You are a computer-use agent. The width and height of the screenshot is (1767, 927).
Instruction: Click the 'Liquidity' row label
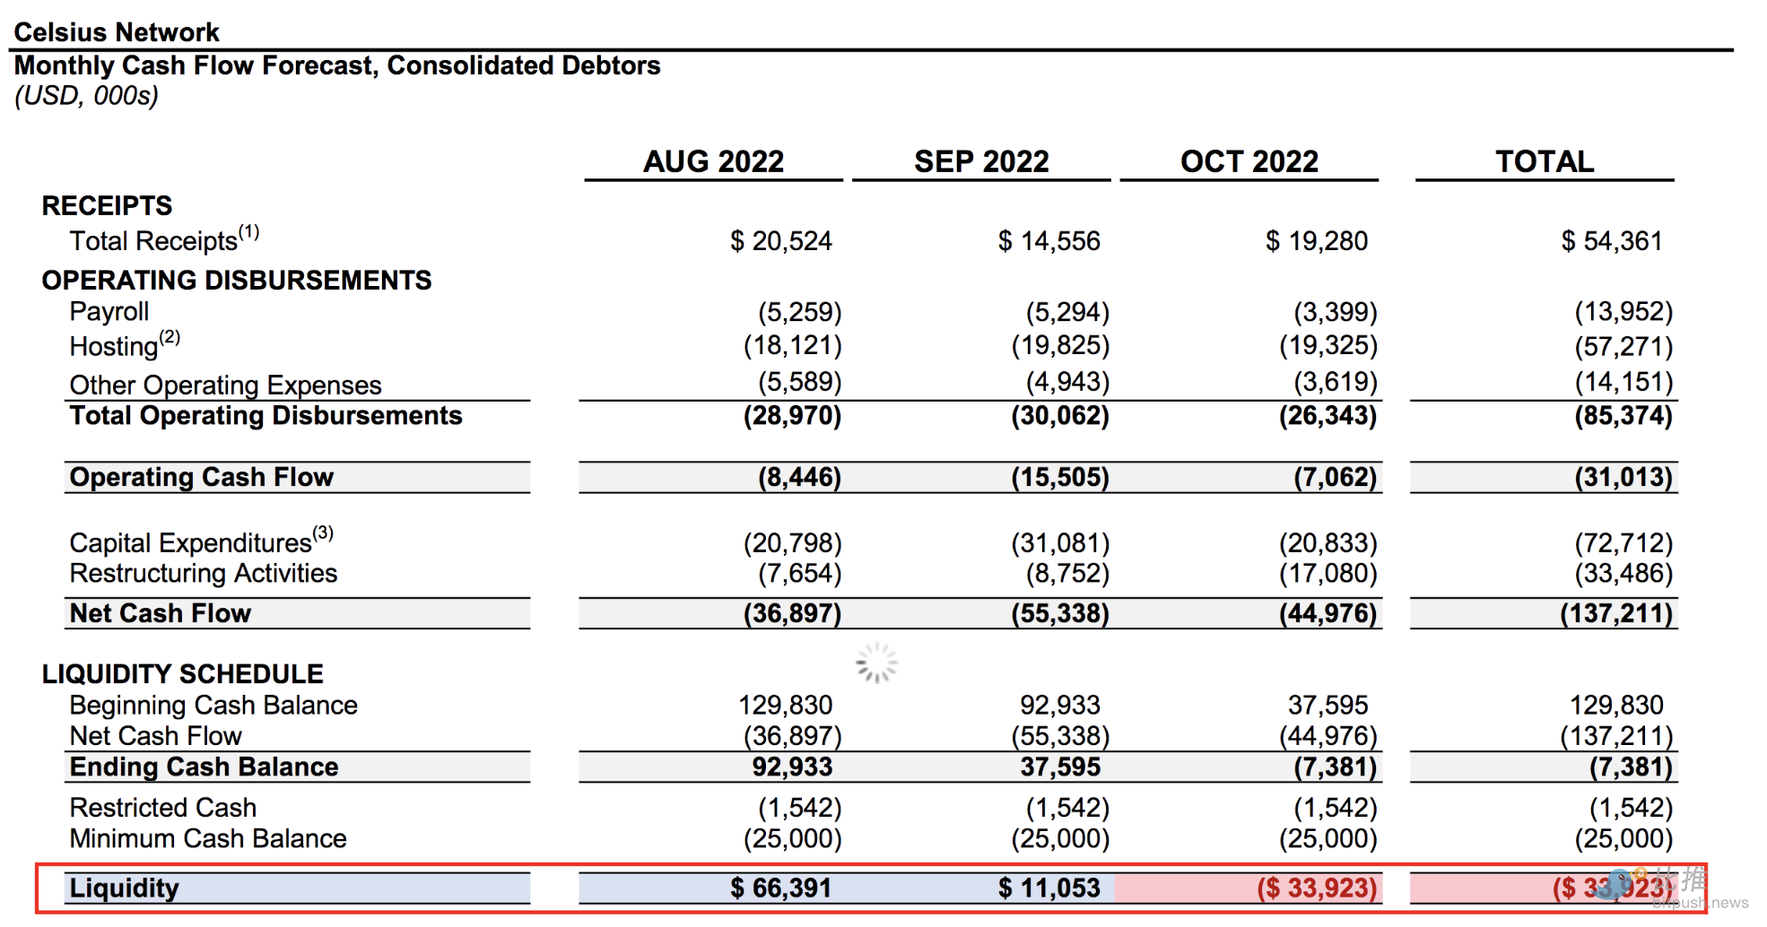(125, 888)
